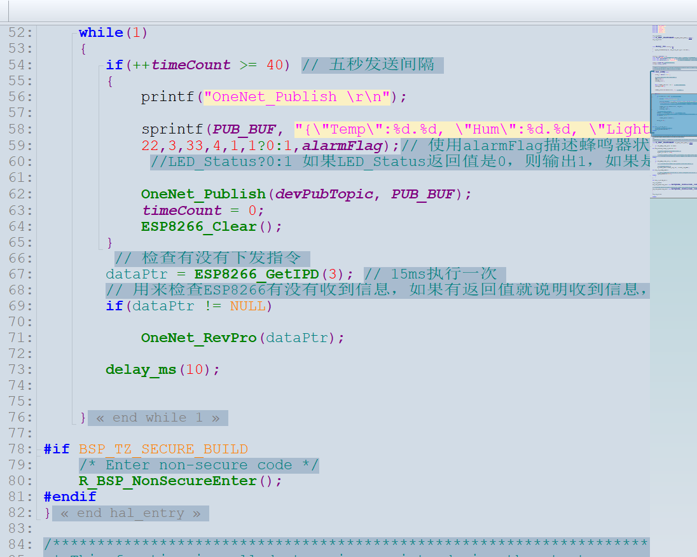
Task: Click the OneNet_RevPro function call
Action: coord(198,338)
